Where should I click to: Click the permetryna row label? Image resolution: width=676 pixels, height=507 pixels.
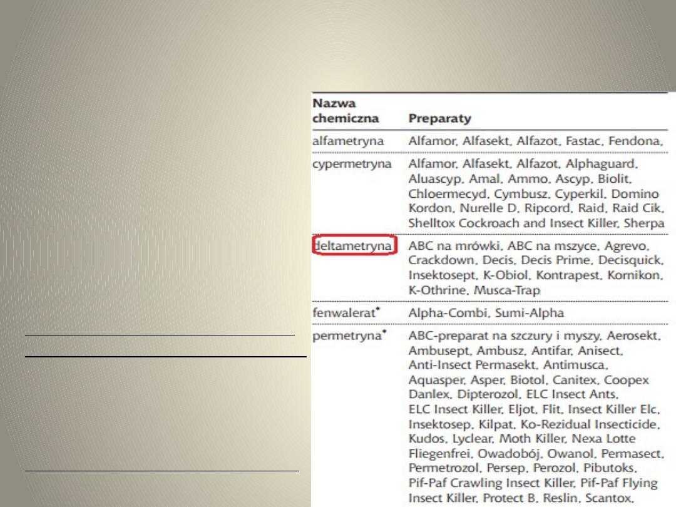(347, 336)
